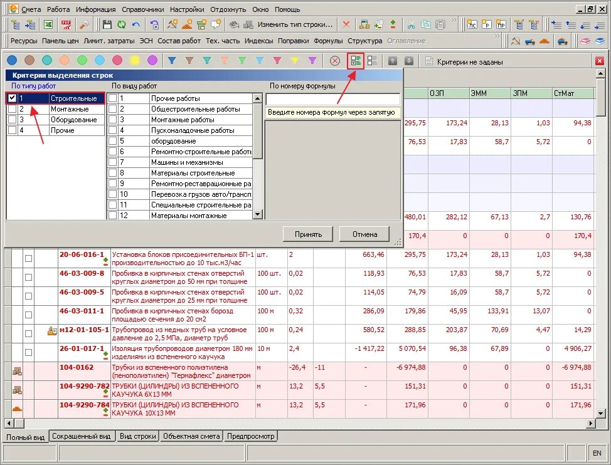The height and width of the screenshot is (465, 611).
Task: Open the Предпросмотр tab
Action: pyautogui.click(x=250, y=436)
